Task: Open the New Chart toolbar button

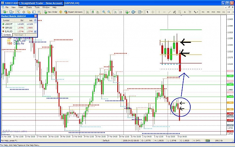Action: [x=4, y=12]
